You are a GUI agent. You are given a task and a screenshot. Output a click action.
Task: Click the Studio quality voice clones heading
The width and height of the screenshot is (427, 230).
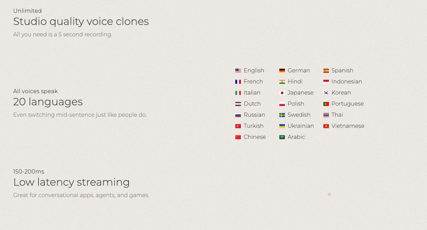(81, 22)
